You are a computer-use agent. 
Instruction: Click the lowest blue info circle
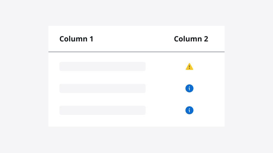(x=189, y=110)
